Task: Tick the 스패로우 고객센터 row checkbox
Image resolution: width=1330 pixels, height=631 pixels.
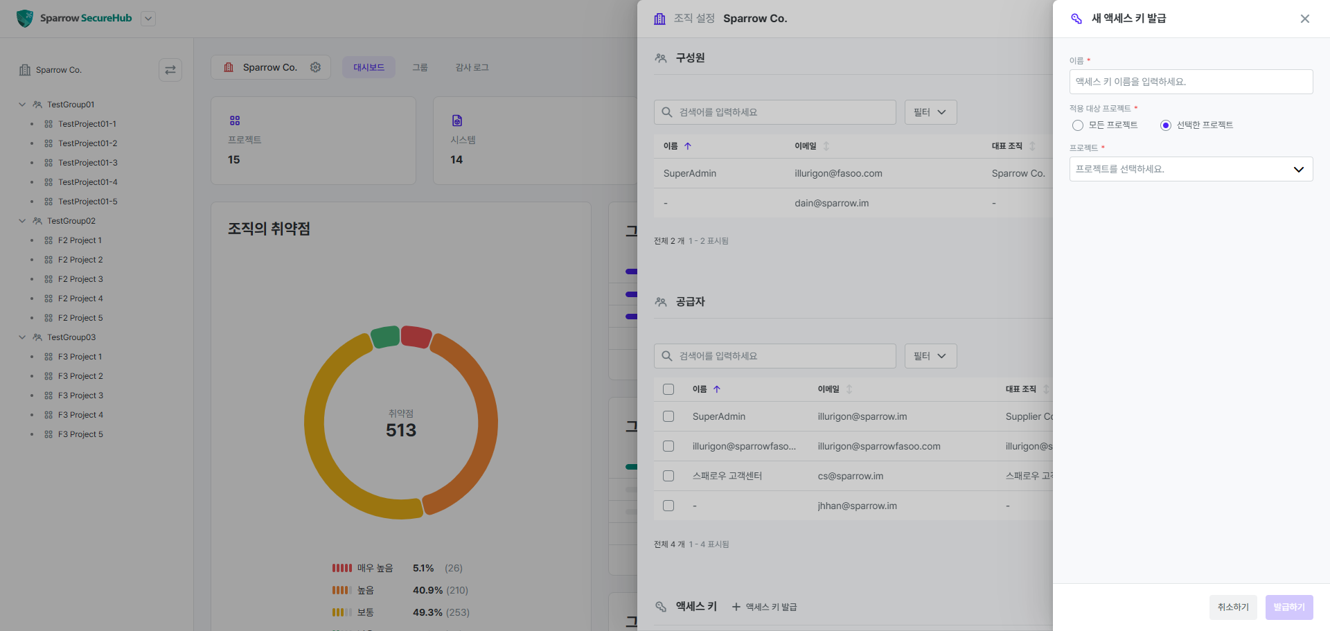Action: (668, 476)
